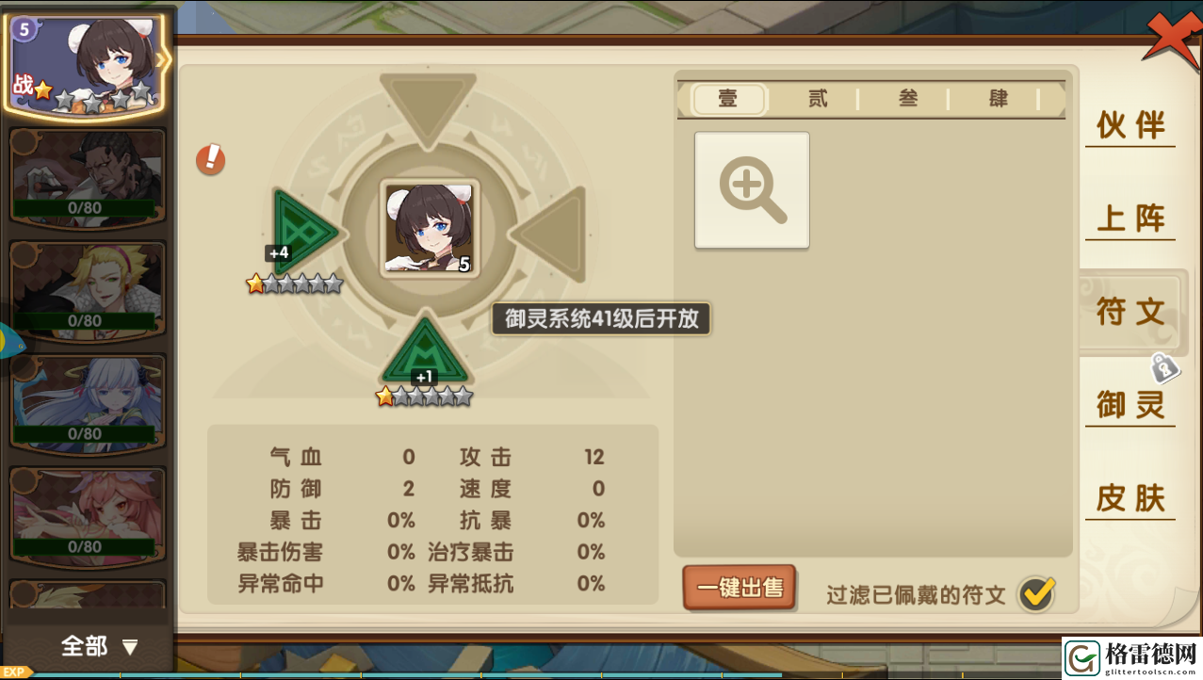Tap the empty right rune slot

click(549, 231)
